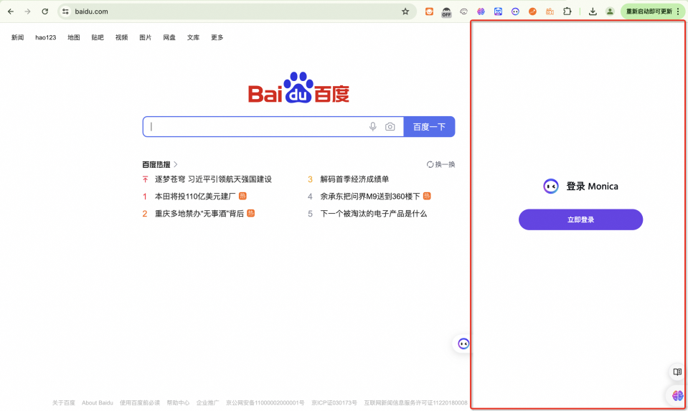
Task: Open the 地图 link
Action: (74, 37)
